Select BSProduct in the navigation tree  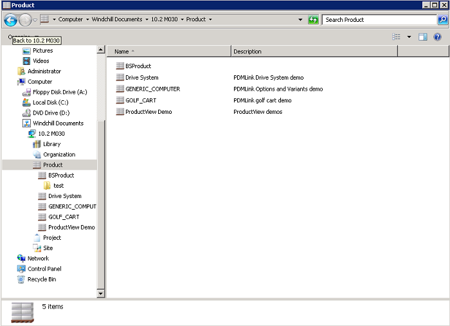pyautogui.click(x=61, y=176)
